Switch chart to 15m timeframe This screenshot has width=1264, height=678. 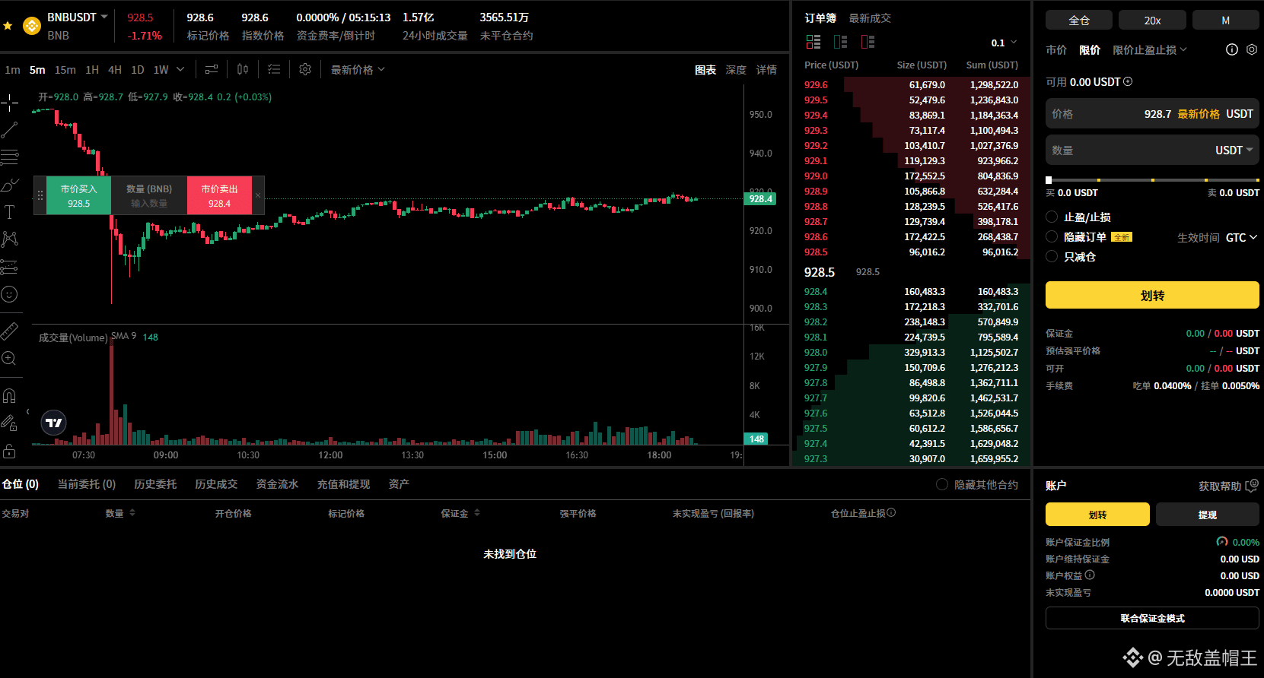click(65, 70)
